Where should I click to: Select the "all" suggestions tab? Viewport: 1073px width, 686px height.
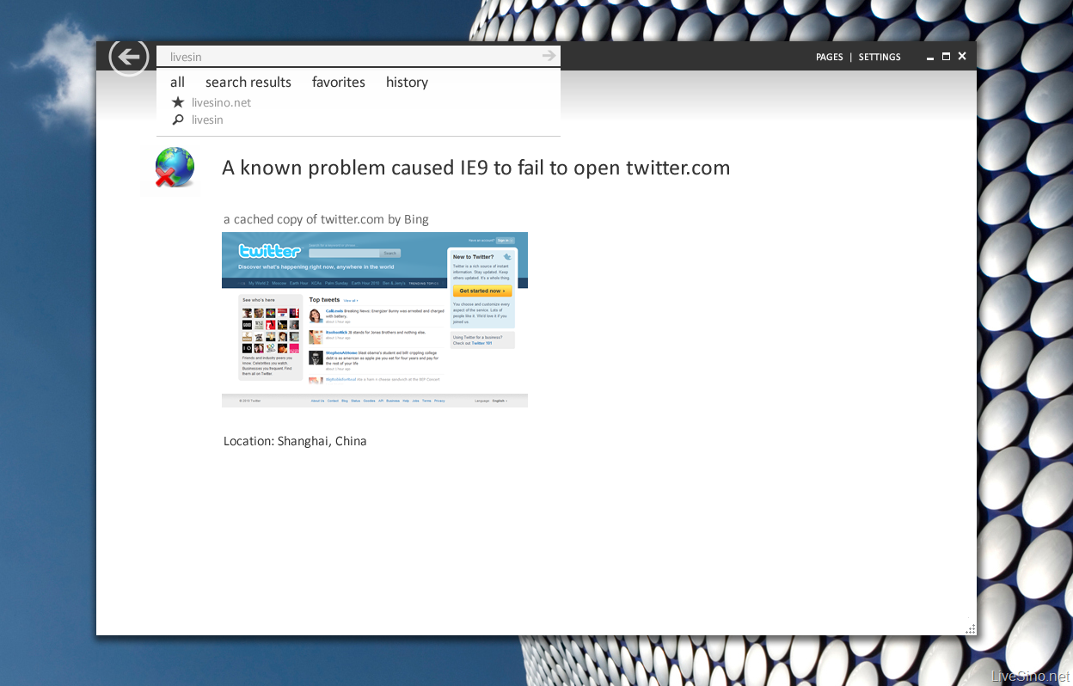(x=177, y=83)
